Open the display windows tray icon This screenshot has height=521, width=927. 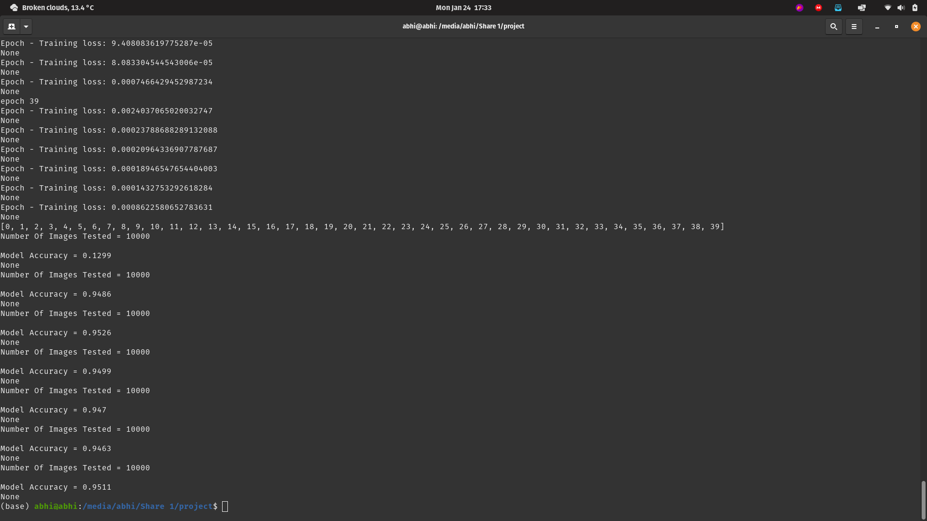click(x=862, y=8)
